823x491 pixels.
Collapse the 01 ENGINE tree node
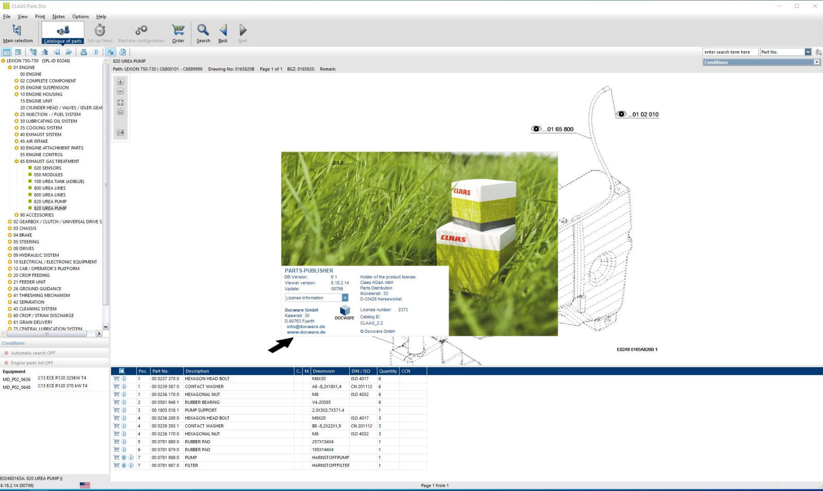tap(10, 67)
